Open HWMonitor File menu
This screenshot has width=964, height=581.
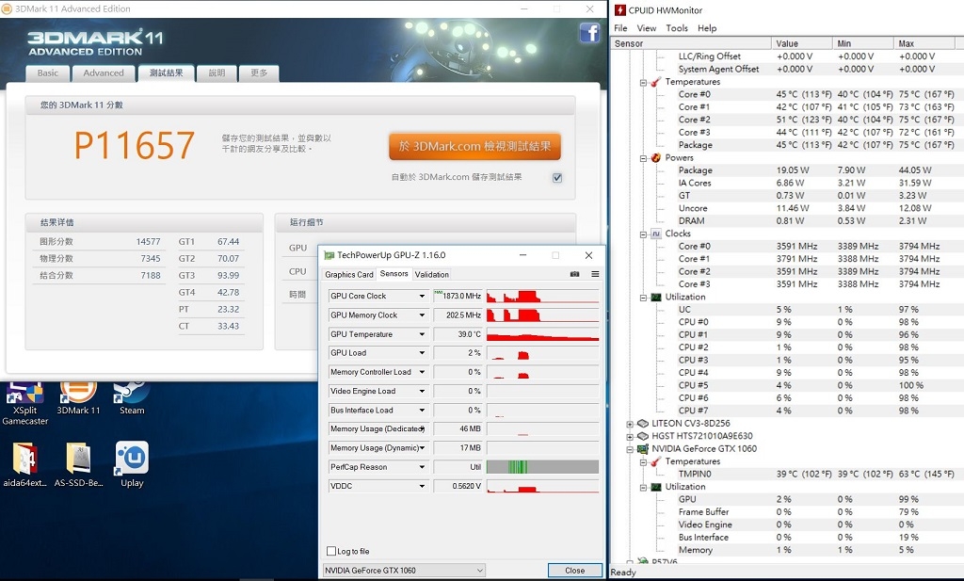pos(620,28)
